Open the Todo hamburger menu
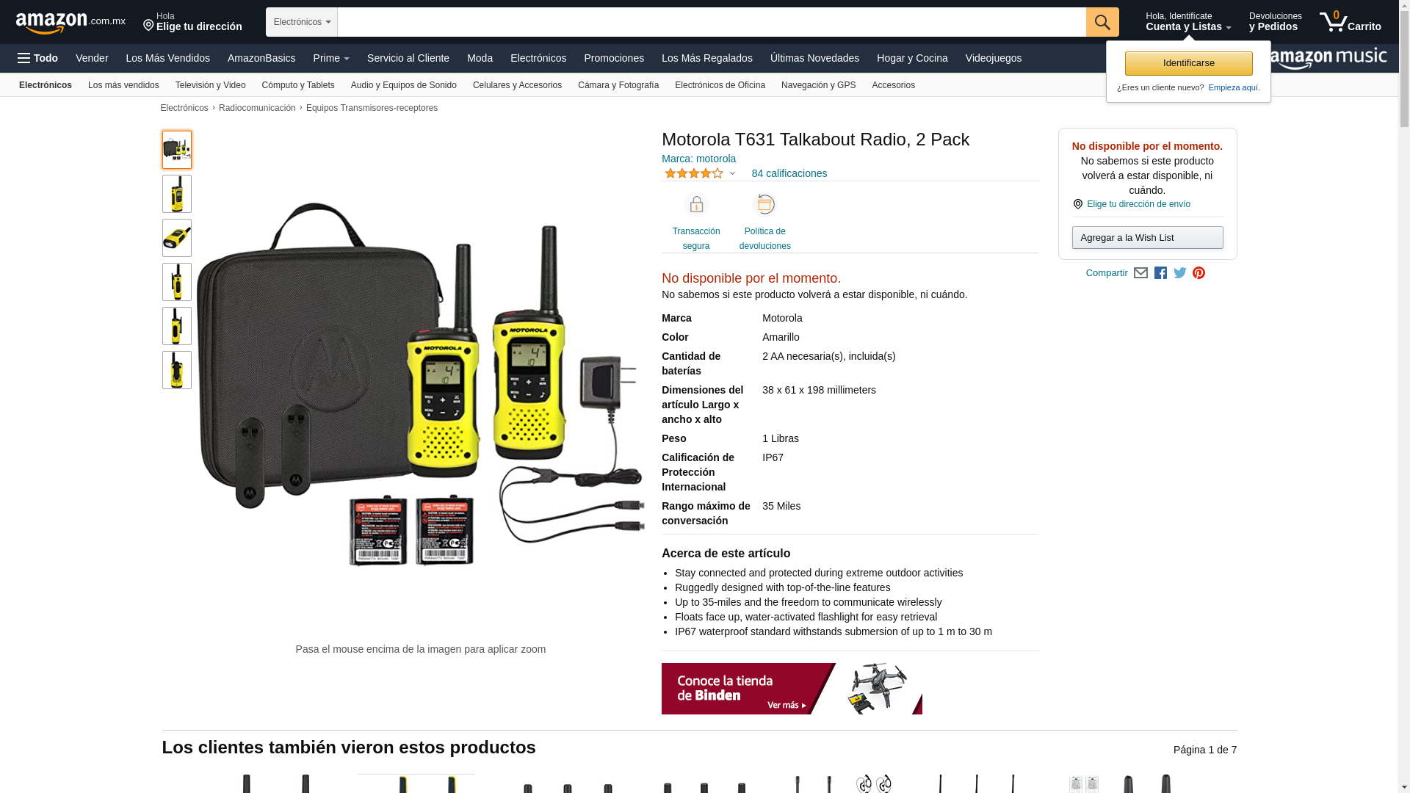 37,58
